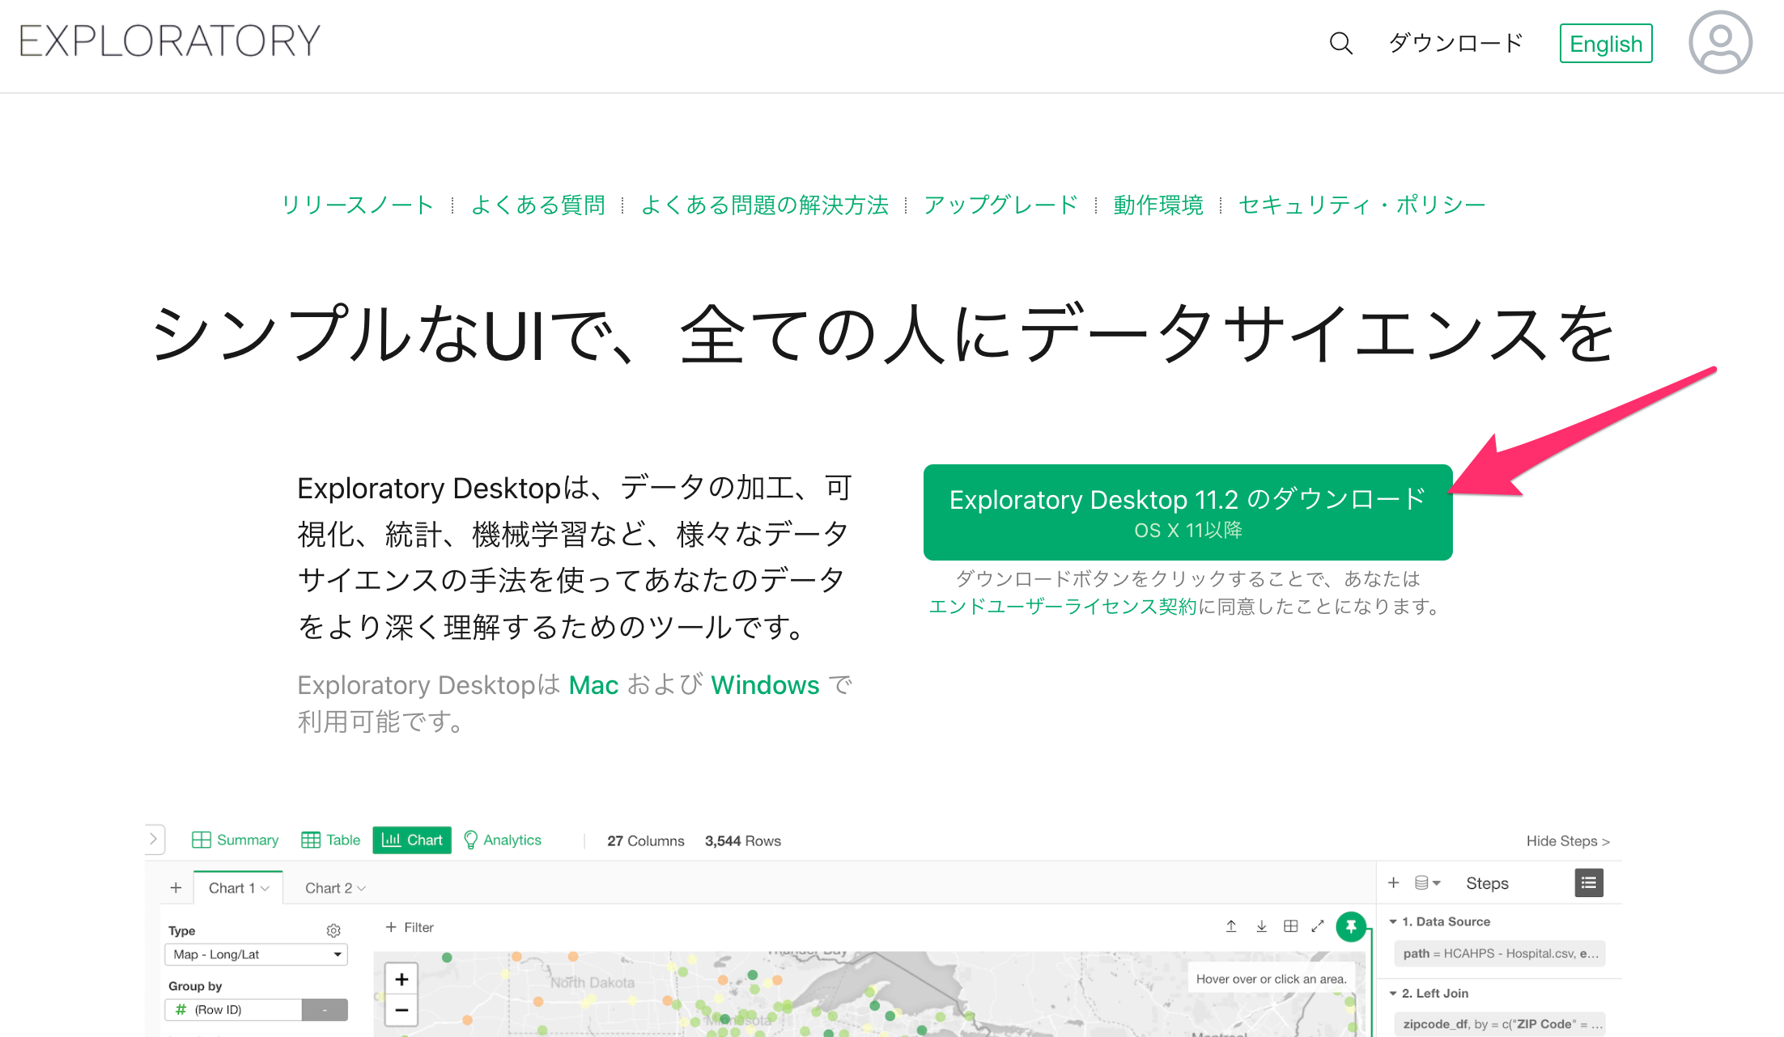1784x1037 pixels.
Task: Select the green Chart view tab
Action: [412, 840]
